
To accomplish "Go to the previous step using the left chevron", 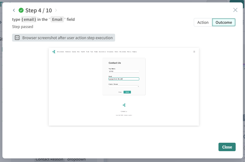I will coord(14,11).
